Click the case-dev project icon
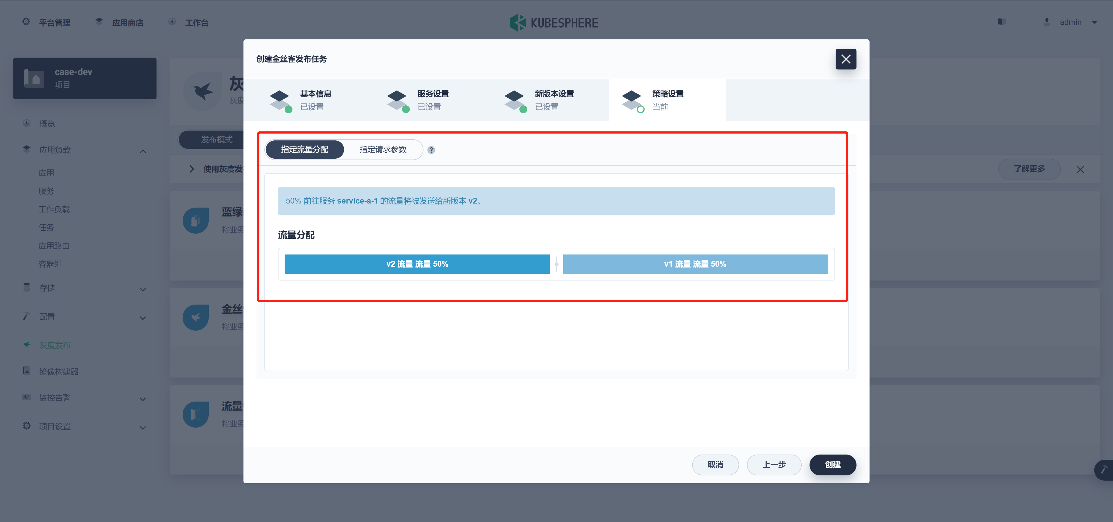 34,78
